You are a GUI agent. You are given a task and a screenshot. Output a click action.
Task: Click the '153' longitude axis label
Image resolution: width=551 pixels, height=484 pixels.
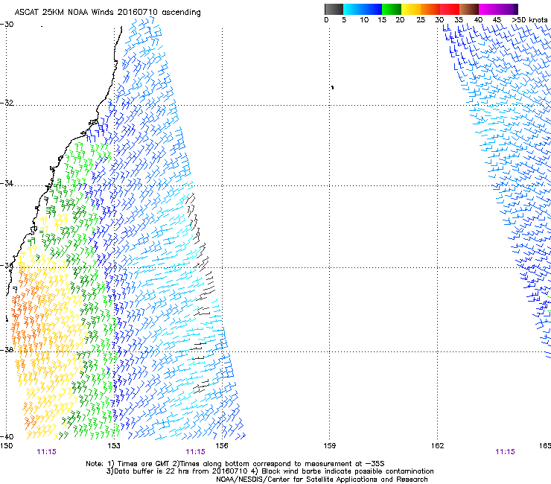click(x=114, y=446)
